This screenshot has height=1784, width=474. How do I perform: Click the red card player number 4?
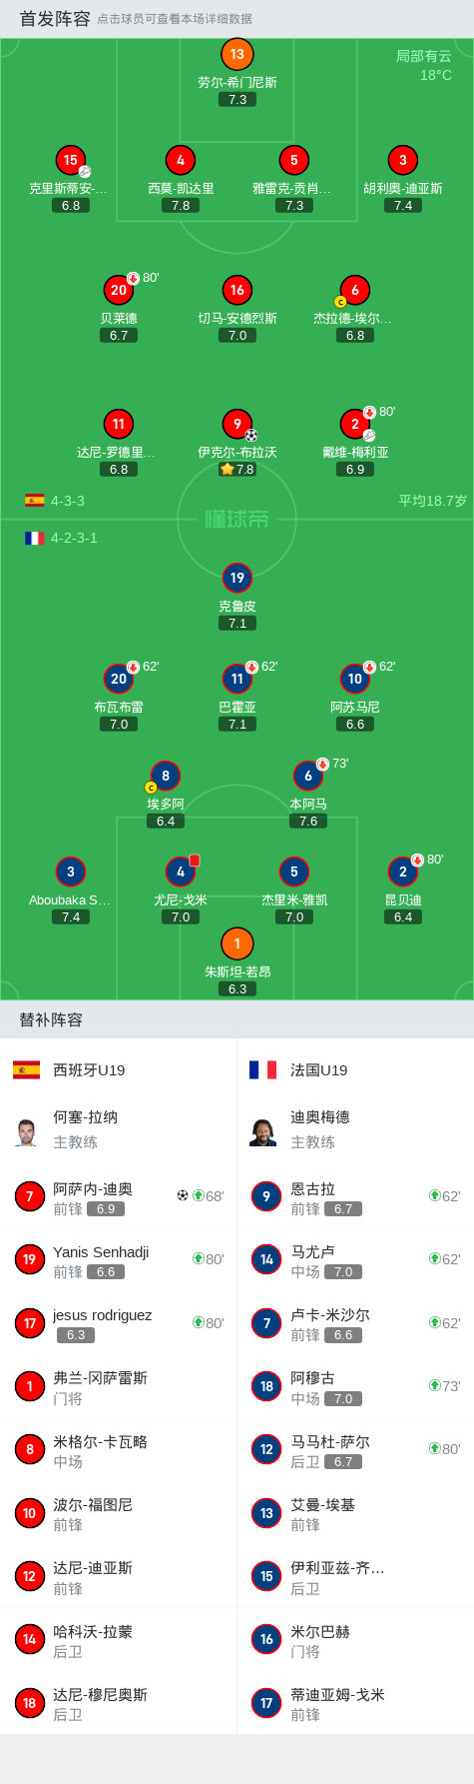(181, 872)
